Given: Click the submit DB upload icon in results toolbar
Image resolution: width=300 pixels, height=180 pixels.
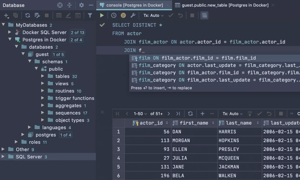Looking at the screenshot, I should point(250,114).
